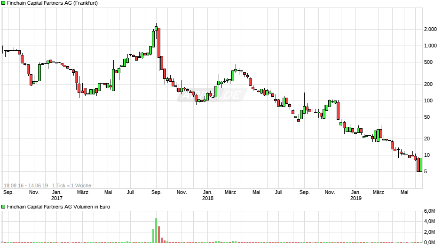Click the '2.000' price axis label
This screenshot has height=247, width=442.
[430, 29]
